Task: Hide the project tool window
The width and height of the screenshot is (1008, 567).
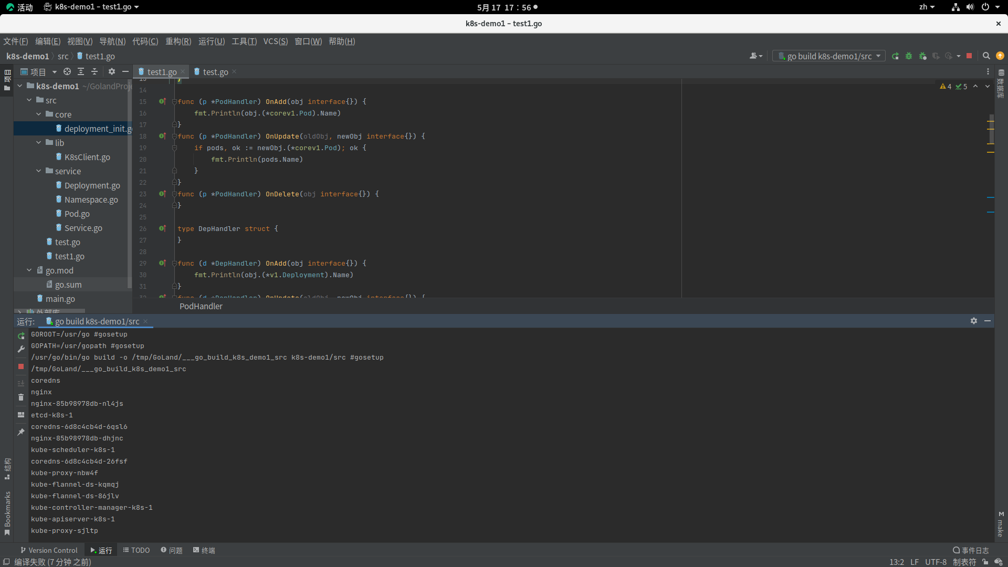Action: (125, 71)
